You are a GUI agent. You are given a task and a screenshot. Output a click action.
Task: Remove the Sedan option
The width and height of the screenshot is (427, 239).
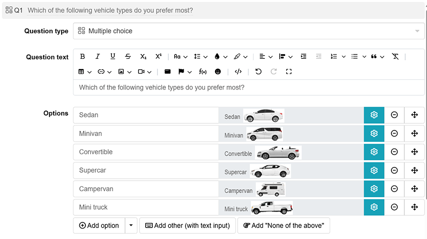[394, 115]
